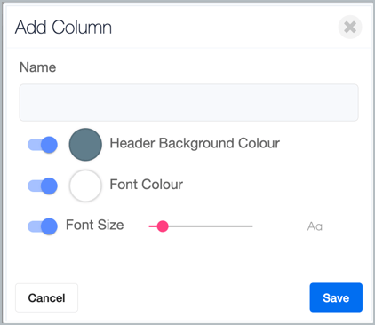Click the pink font size slider handle
The image size is (375, 325).
(163, 226)
